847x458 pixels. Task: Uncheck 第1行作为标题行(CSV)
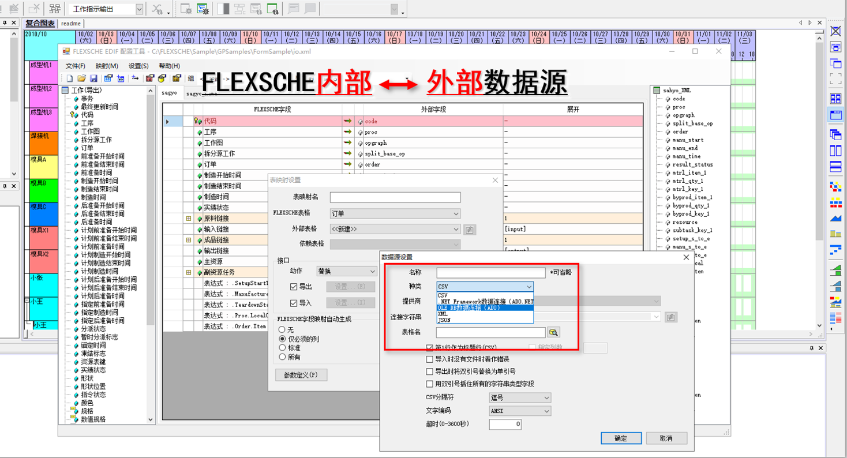tap(429, 348)
